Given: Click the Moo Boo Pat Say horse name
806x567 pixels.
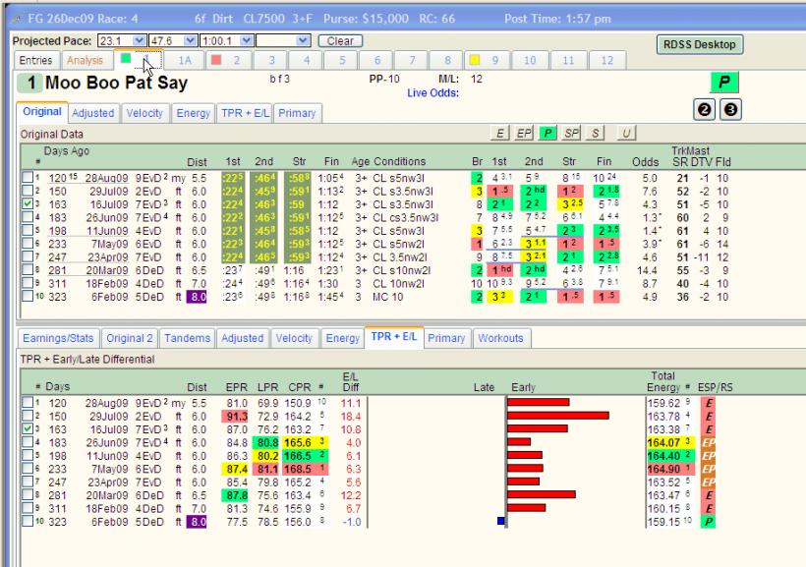Looking at the screenshot, I should [x=116, y=83].
